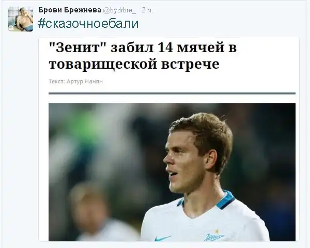Screen dimensions: 310x248
Task: Click the Nike swoosh on the jersey
Action: pyautogui.click(x=162, y=238)
